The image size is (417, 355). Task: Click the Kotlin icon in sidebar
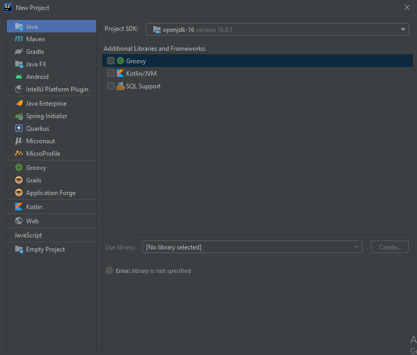point(19,207)
